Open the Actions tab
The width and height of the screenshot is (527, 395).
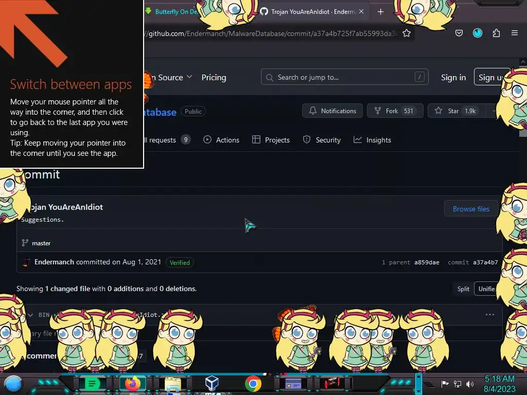click(221, 140)
